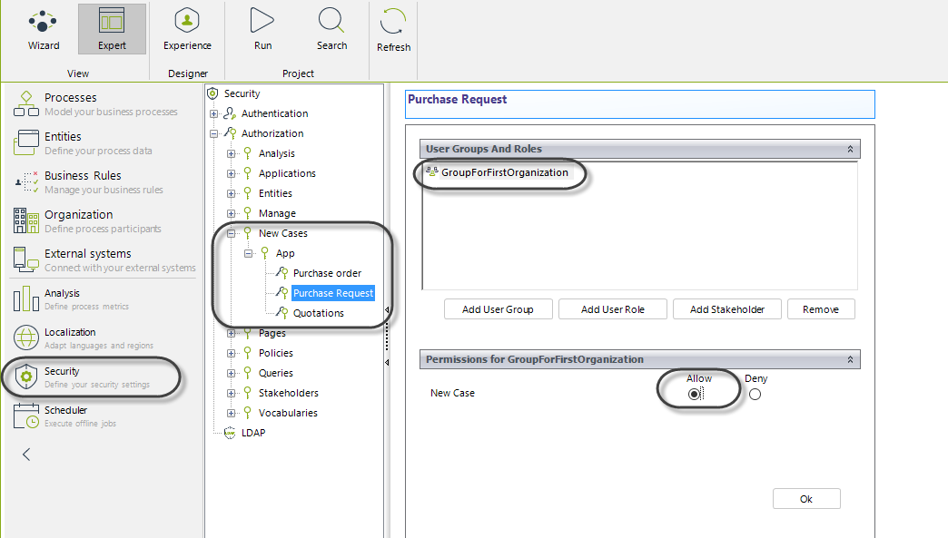The height and width of the screenshot is (538, 948).
Task: Expand the Stakeholders node
Action: pyautogui.click(x=231, y=393)
